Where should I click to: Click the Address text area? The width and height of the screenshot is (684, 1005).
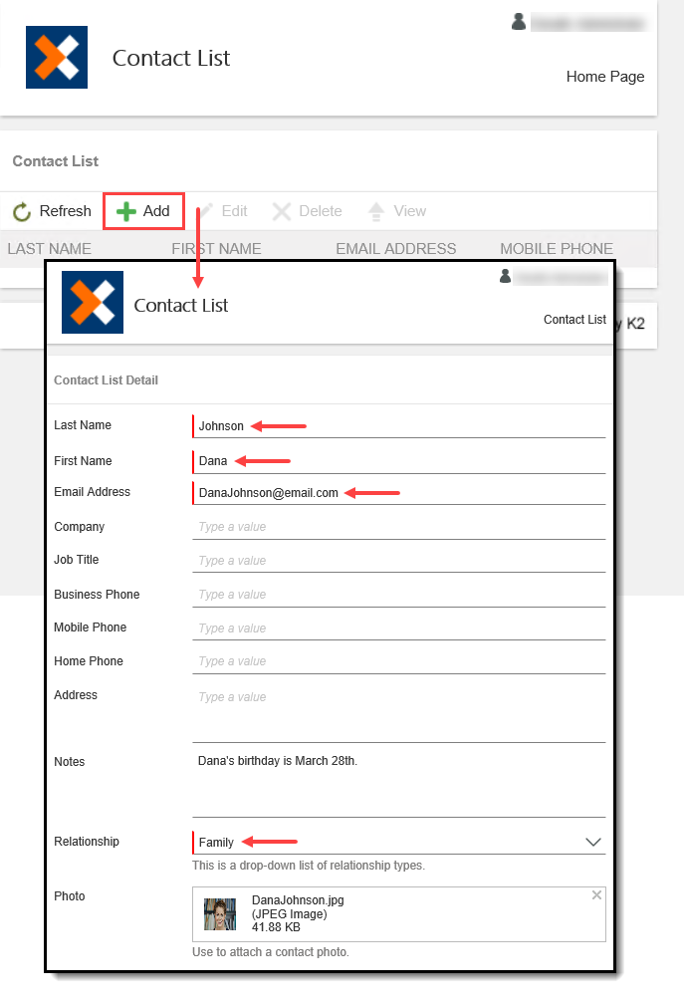click(x=399, y=713)
